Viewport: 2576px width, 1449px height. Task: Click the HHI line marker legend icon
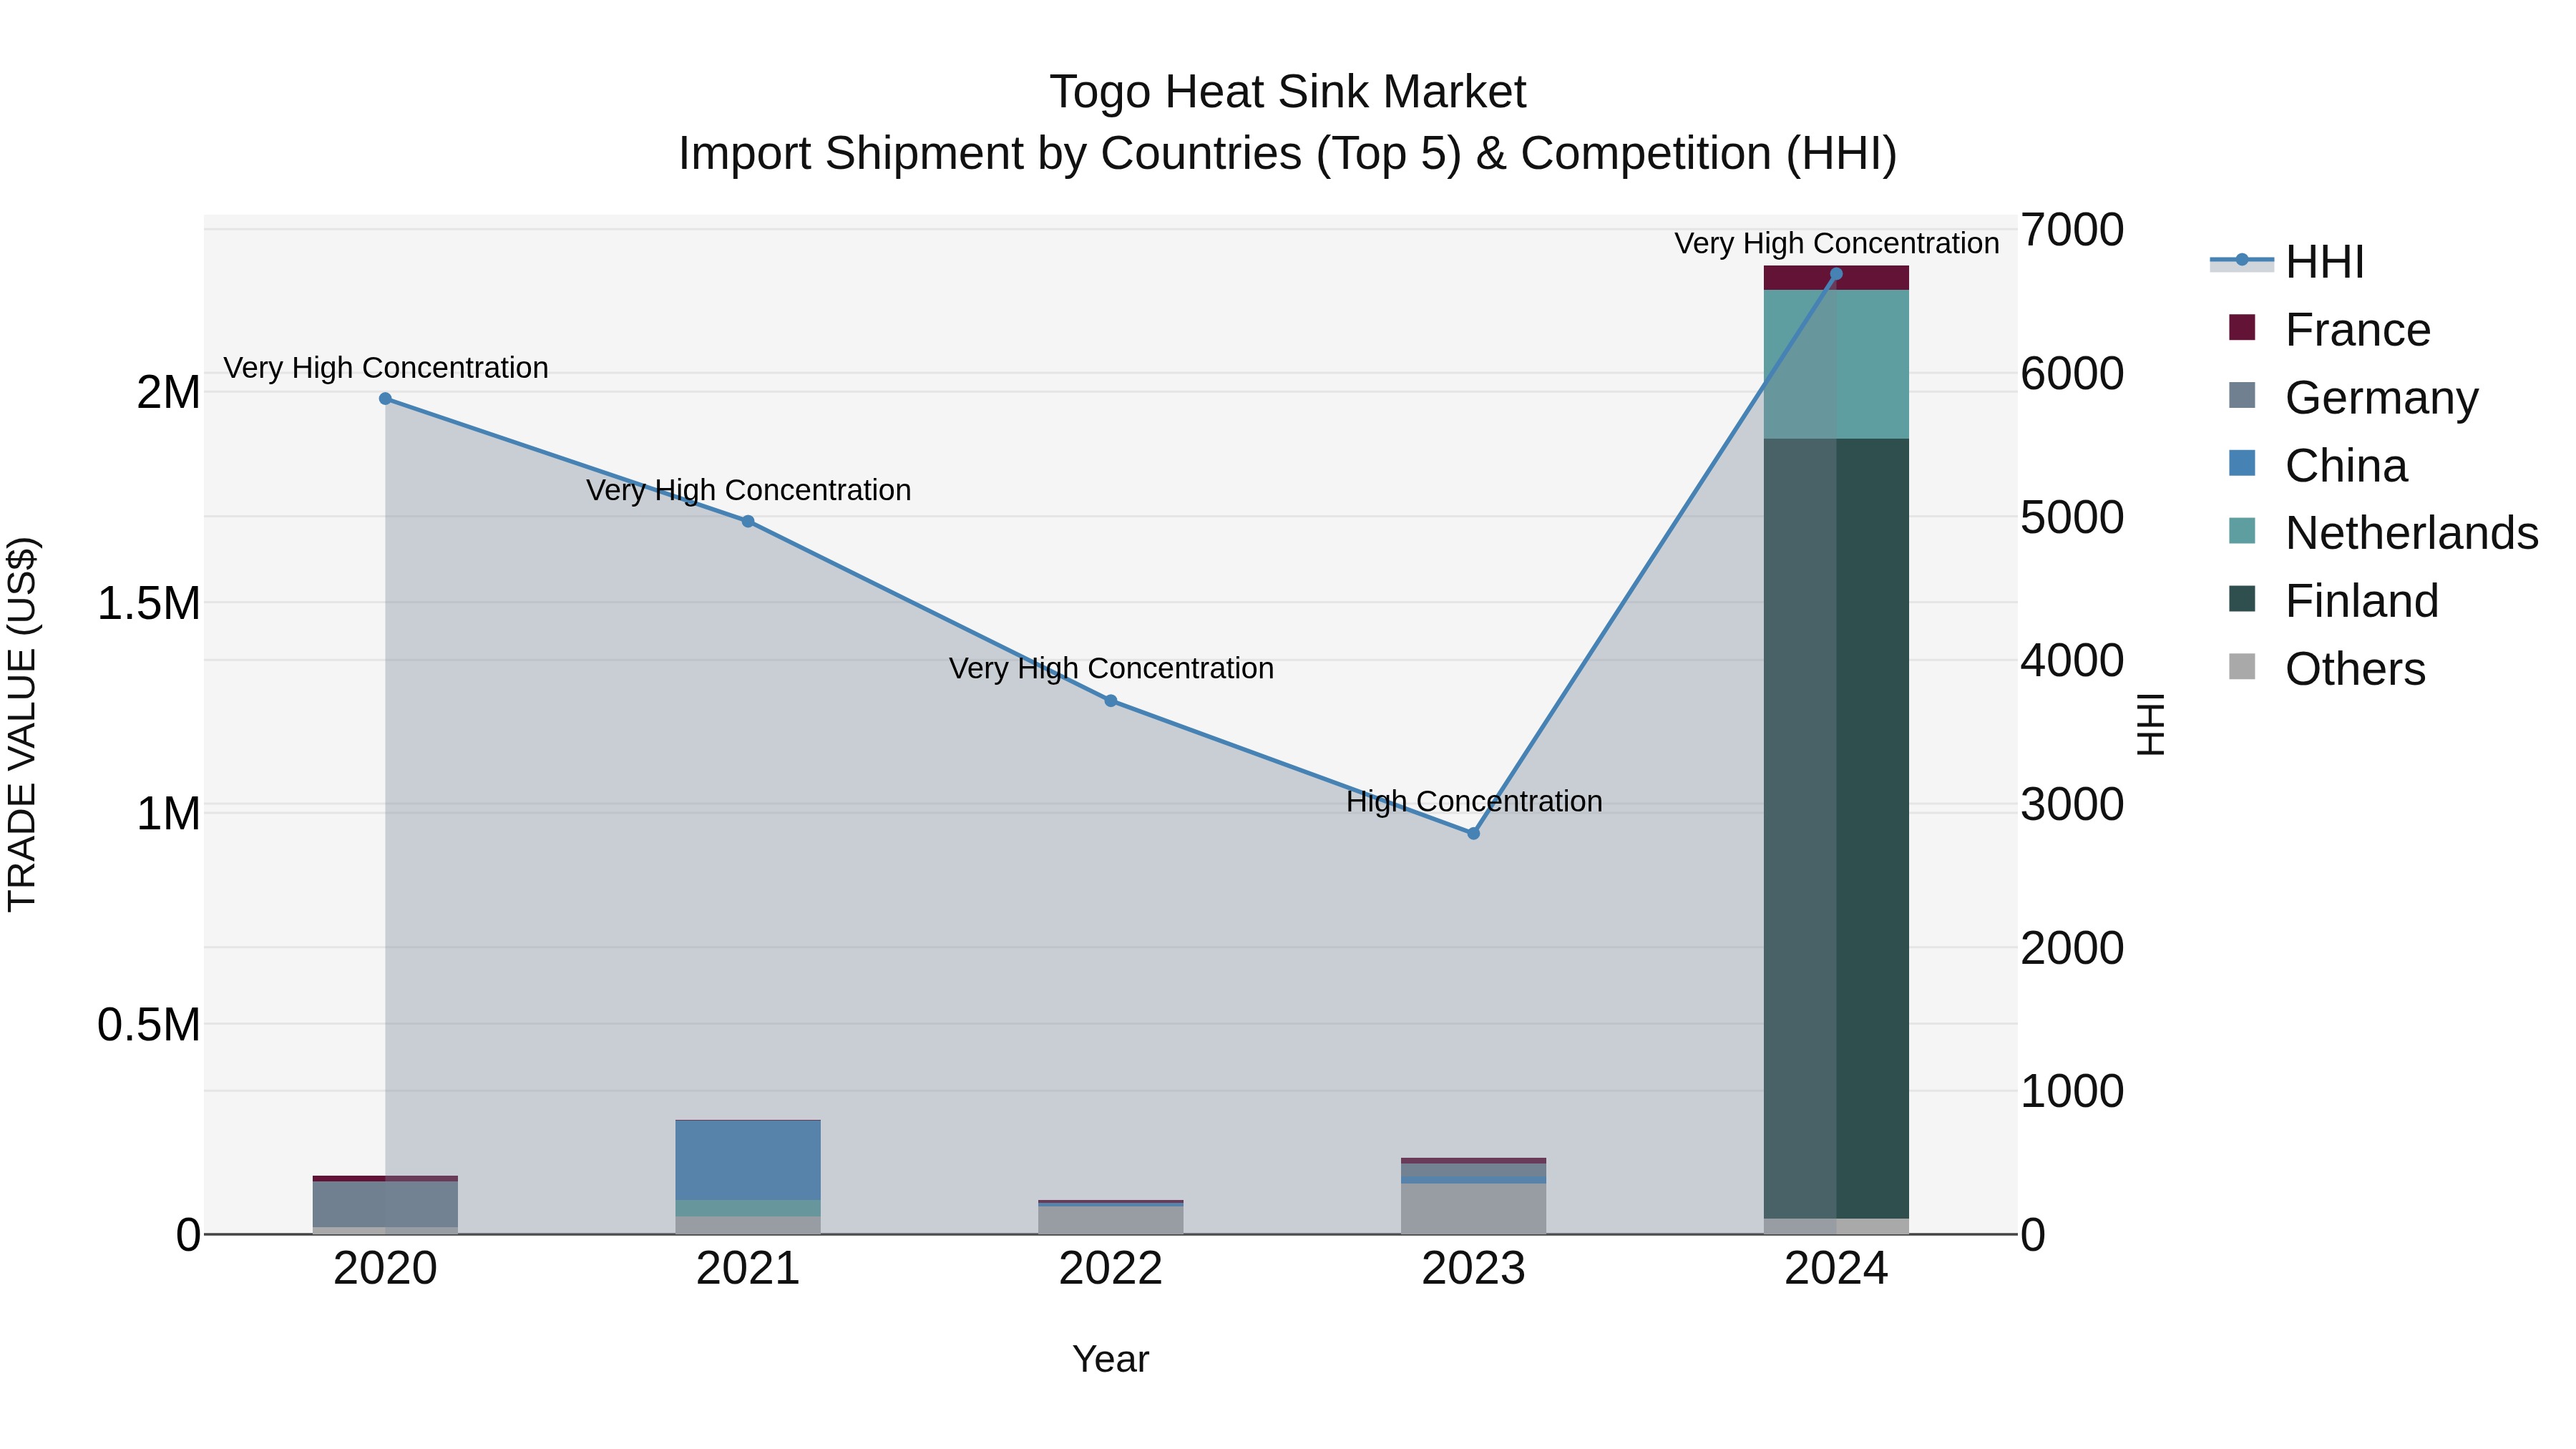(2242, 261)
